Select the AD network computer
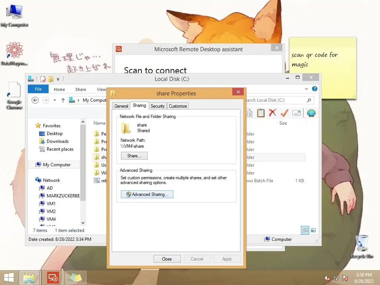 pos(49,188)
